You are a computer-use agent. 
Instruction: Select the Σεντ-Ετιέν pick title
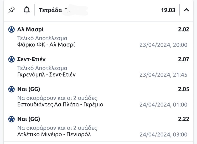tap(32, 60)
